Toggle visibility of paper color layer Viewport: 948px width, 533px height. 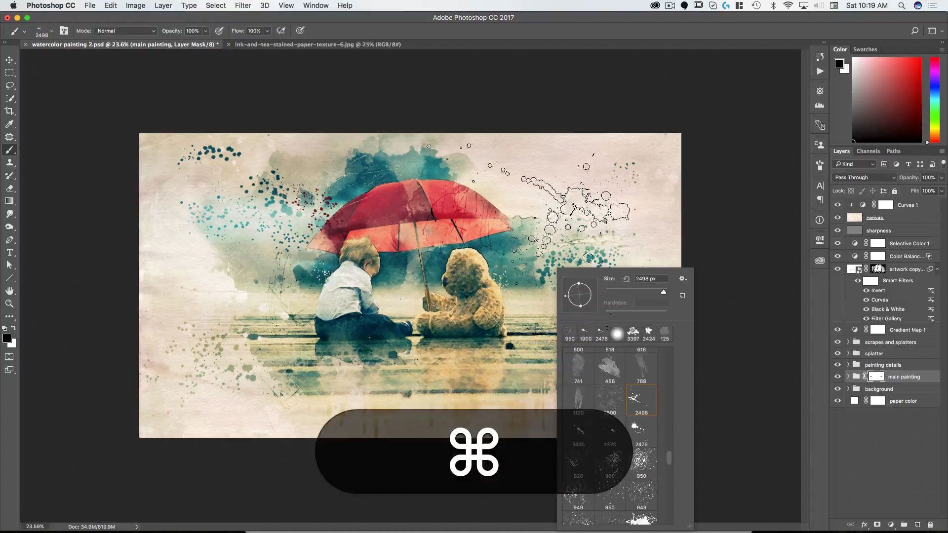coord(837,401)
